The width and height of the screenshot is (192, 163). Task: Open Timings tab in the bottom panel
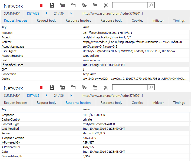(179, 103)
